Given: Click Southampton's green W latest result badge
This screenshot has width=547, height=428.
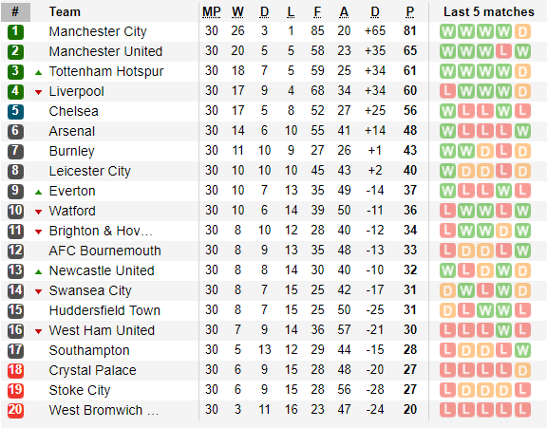Looking at the screenshot, I should (522, 350).
